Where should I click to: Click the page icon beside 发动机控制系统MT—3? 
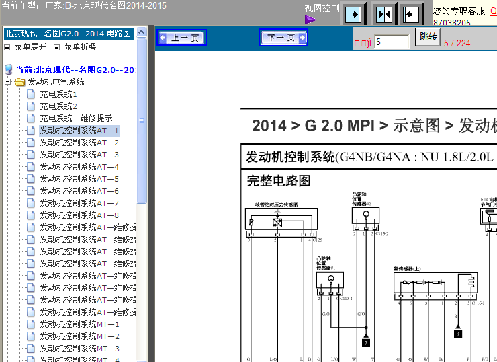point(31,349)
